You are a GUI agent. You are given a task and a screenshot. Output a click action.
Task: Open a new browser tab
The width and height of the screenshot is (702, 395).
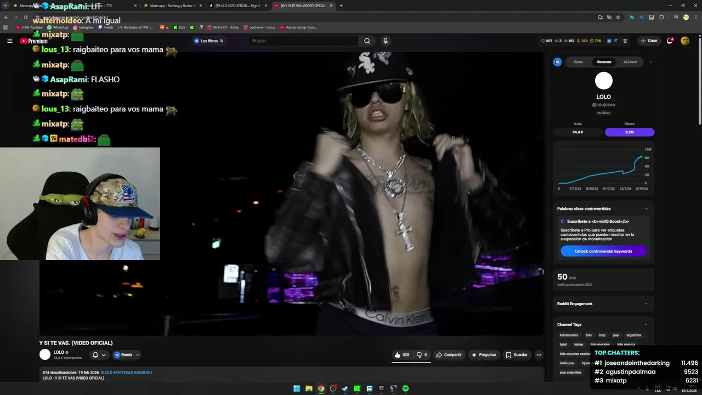[341, 5]
